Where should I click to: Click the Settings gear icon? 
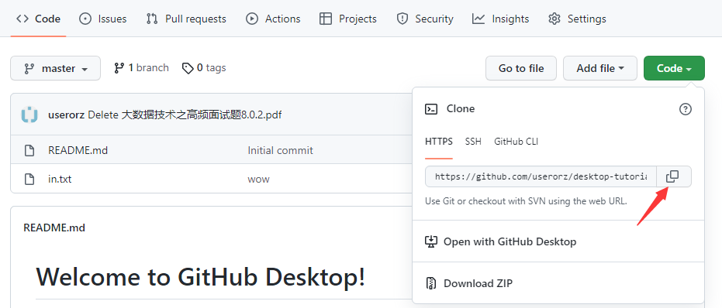coord(554,19)
